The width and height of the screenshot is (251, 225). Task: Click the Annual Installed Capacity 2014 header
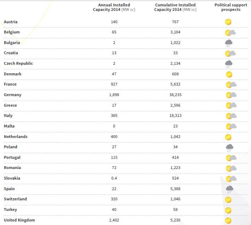tap(114, 7)
